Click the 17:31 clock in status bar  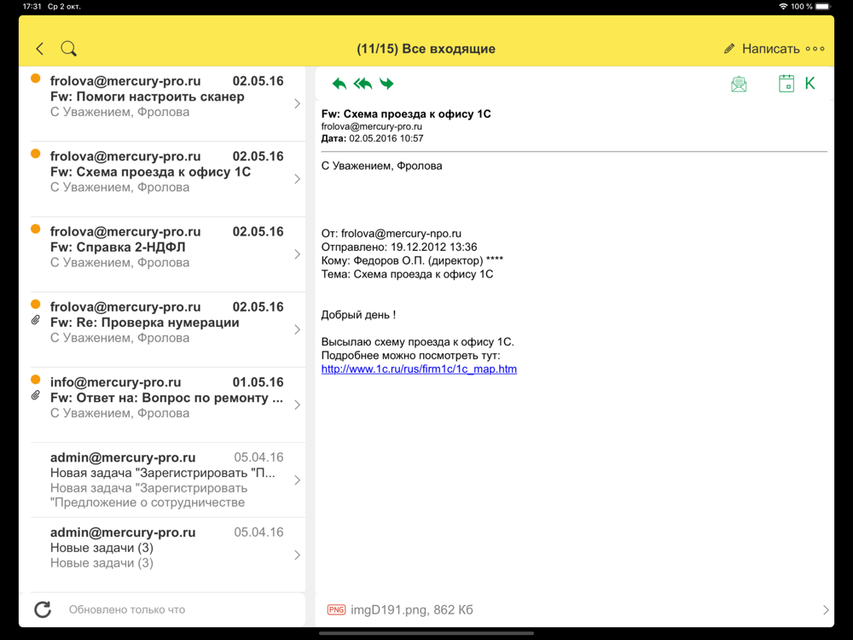click(32, 7)
